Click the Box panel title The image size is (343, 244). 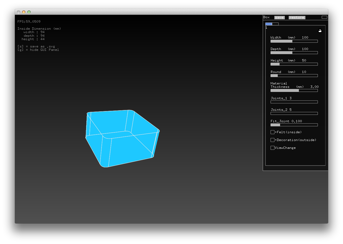tap(267, 17)
